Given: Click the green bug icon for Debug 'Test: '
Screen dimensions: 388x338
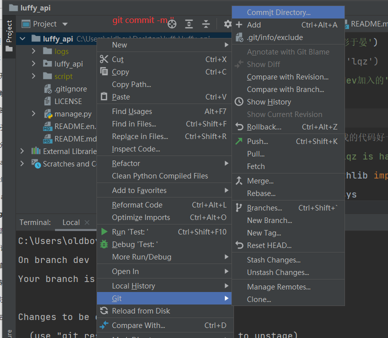Looking at the screenshot, I should pos(104,244).
